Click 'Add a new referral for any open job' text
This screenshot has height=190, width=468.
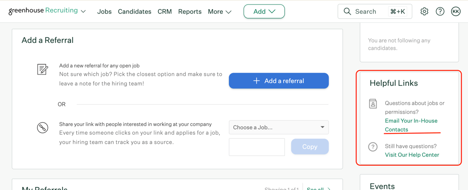click(99, 66)
